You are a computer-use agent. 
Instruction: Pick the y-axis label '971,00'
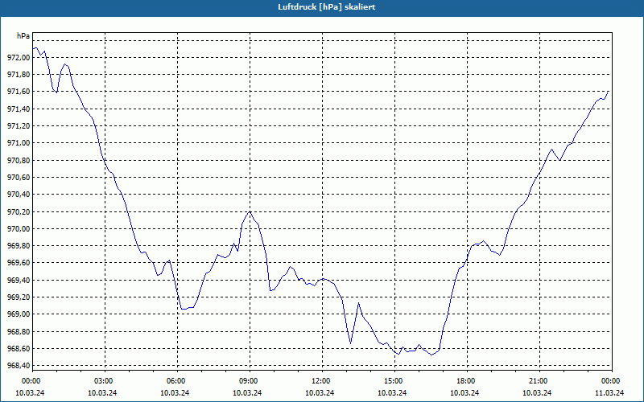tap(19, 143)
